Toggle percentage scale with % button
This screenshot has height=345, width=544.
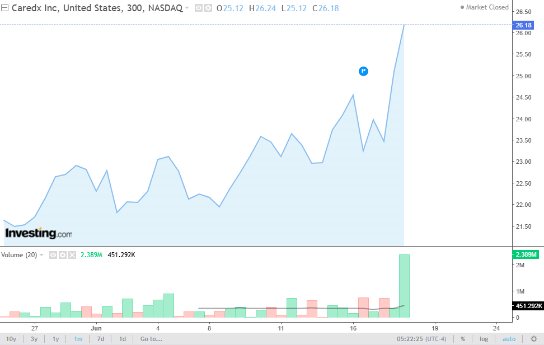(x=463, y=339)
